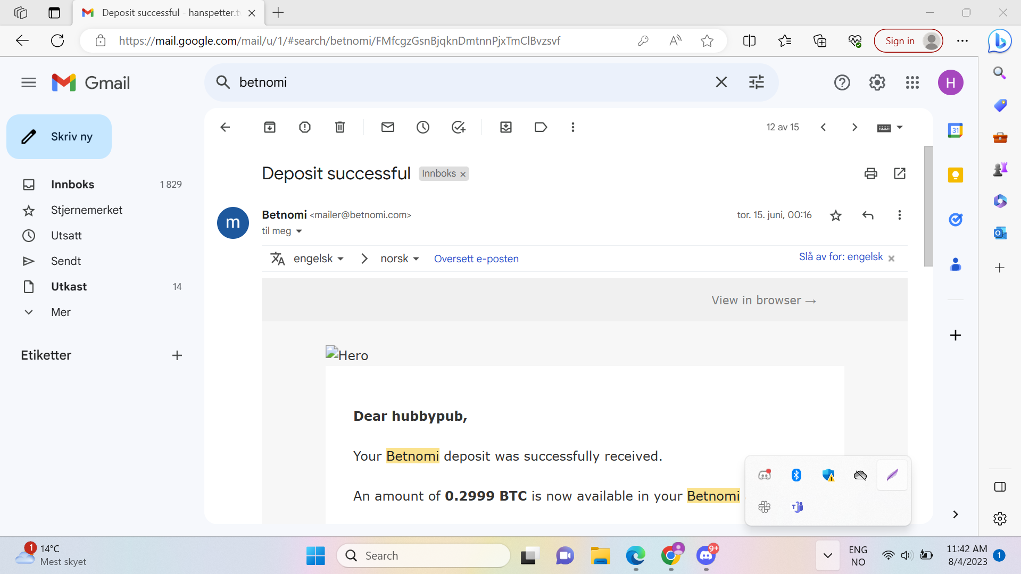The height and width of the screenshot is (574, 1021).
Task: Clear the betnomi search query
Action: [x=721, y=82]
